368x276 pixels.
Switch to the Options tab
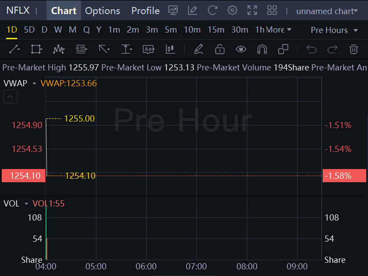(x=103, y=11)
